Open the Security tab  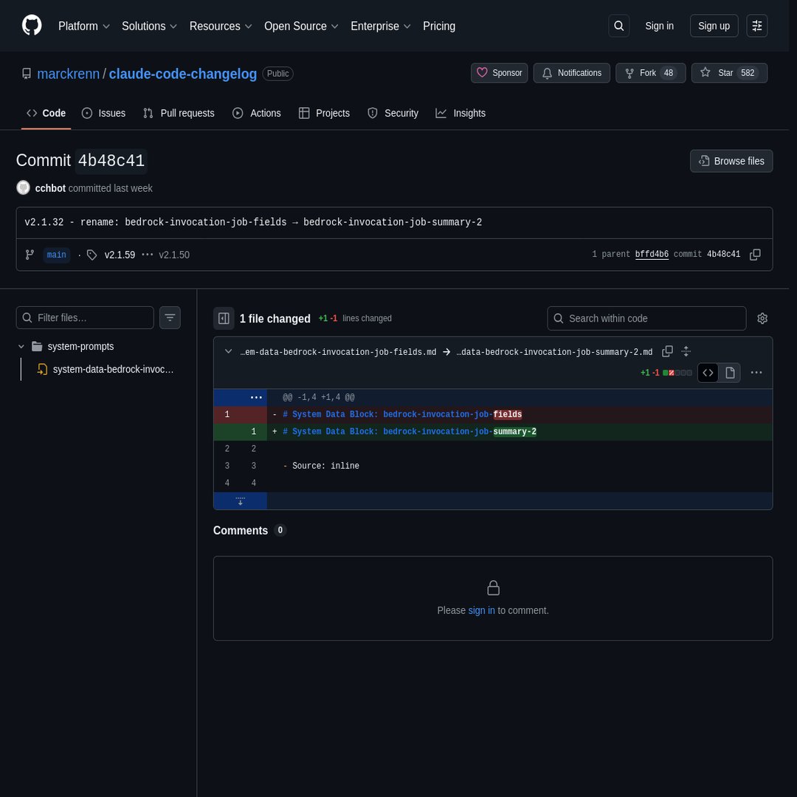pyautogui.click(x=393, y=114)
